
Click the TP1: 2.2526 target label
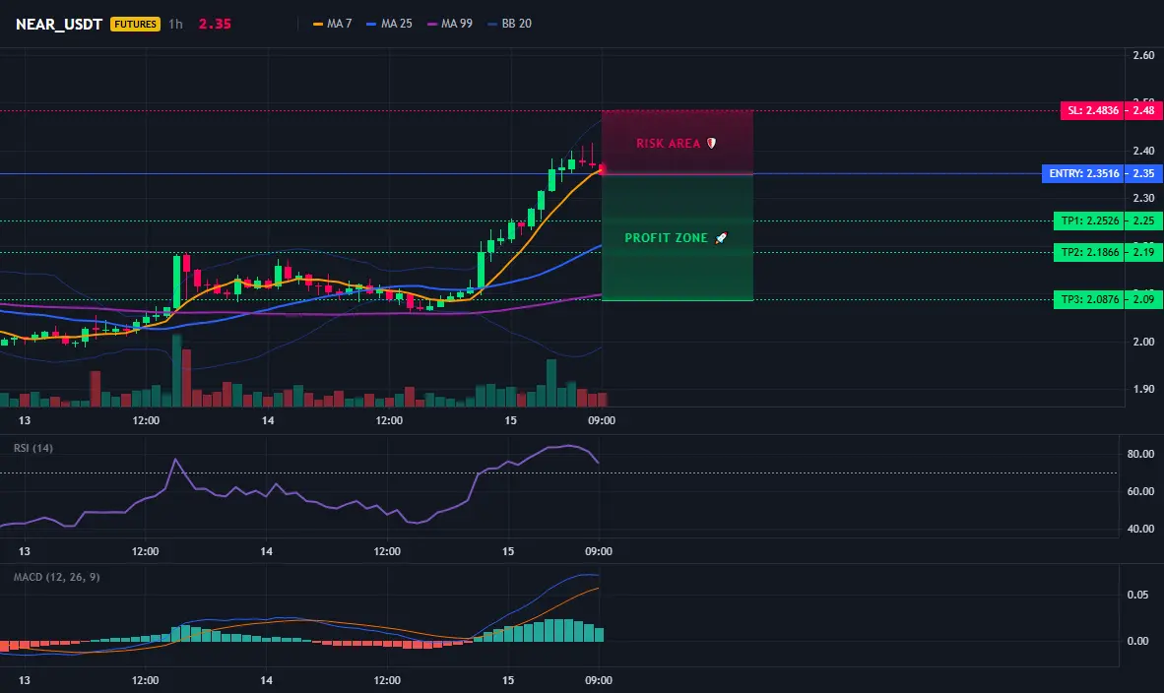click(1089, 220)
